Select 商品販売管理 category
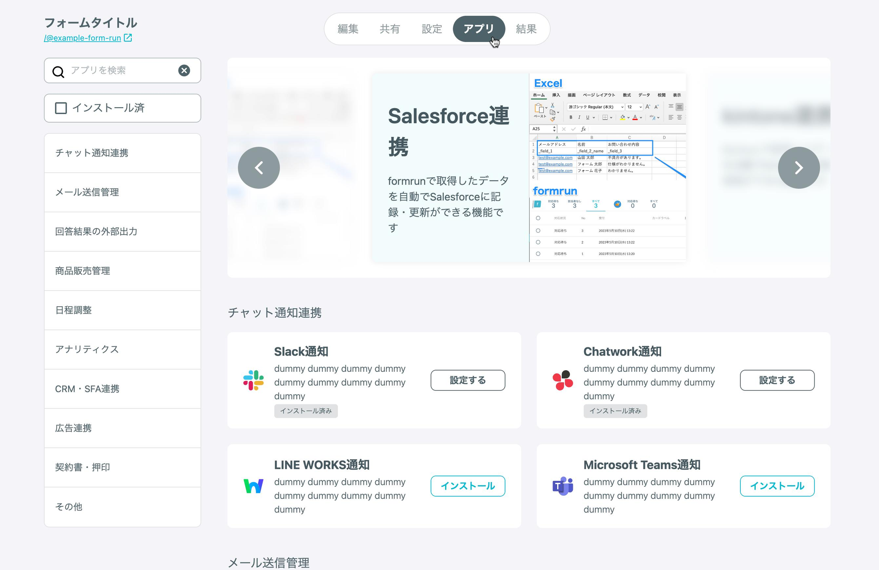879x570 pixels. [x=122, y=271]
